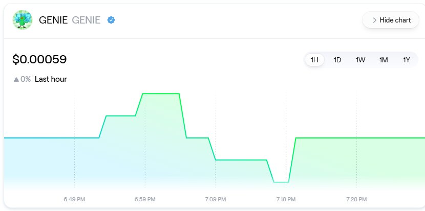The height and width of the screenshot is (211, 425).
Task: Choose the 1Y time range
Action: [407, 60]
